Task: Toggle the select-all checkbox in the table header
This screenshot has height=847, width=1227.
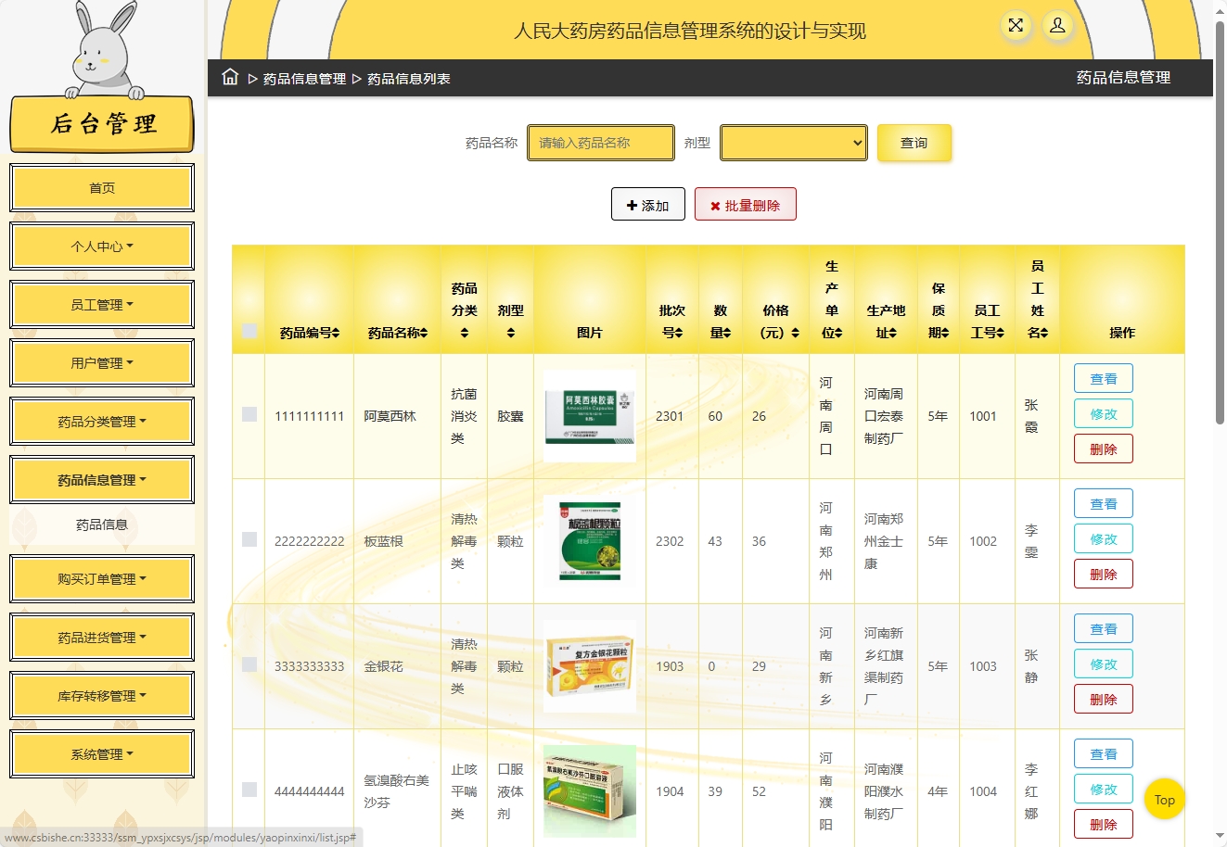Action: tap(248, 332)
